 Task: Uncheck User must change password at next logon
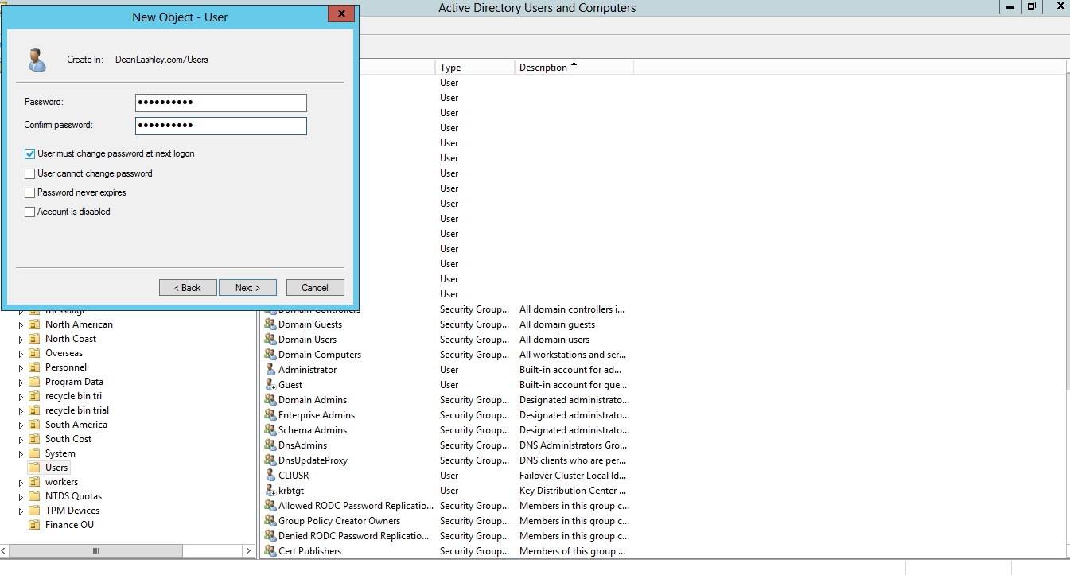point(30,154)
